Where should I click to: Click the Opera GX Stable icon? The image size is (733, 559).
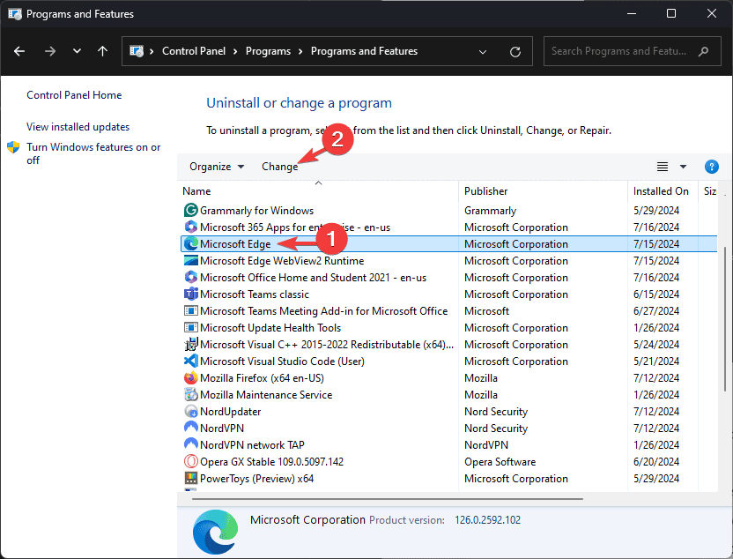coord(190,462)
